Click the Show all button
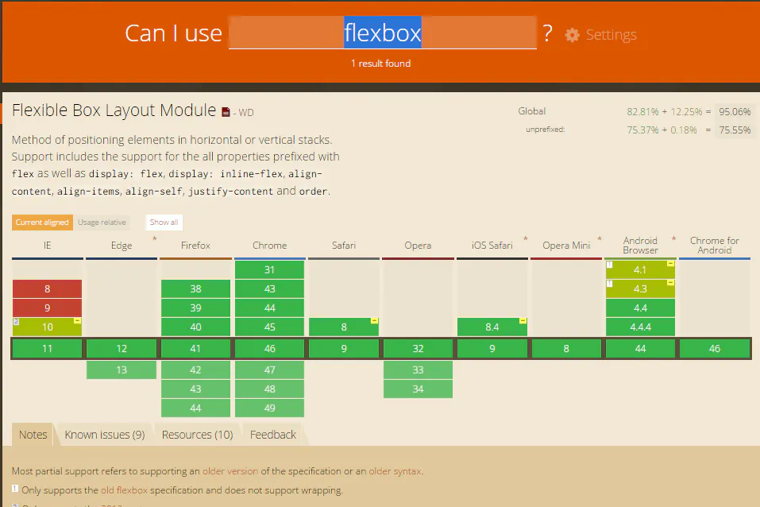Image resolution: width=760 pixels, height=507 pixels. (x=164, y=223)
